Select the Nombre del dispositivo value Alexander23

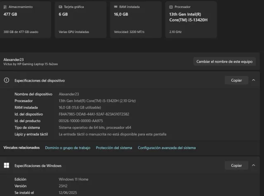click(x=69, y=94)
